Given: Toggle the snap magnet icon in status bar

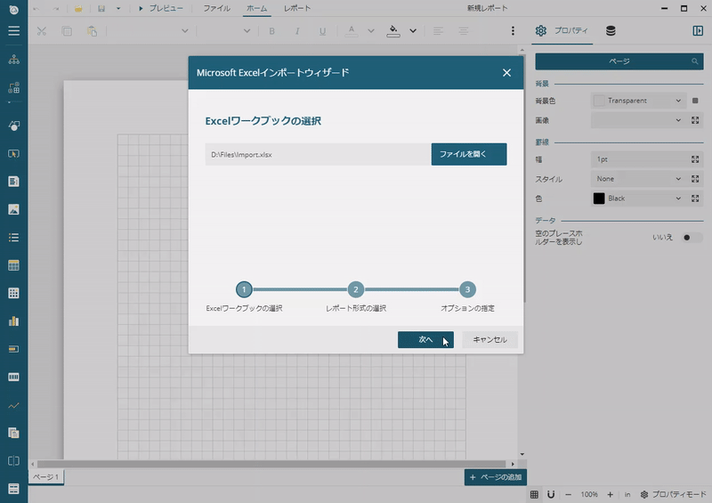Looking at the screenshot, I should click(x=551, y=494).
